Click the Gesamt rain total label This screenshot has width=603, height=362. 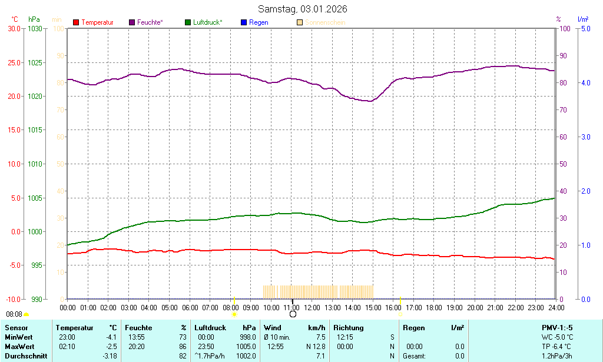click(415, 356)
